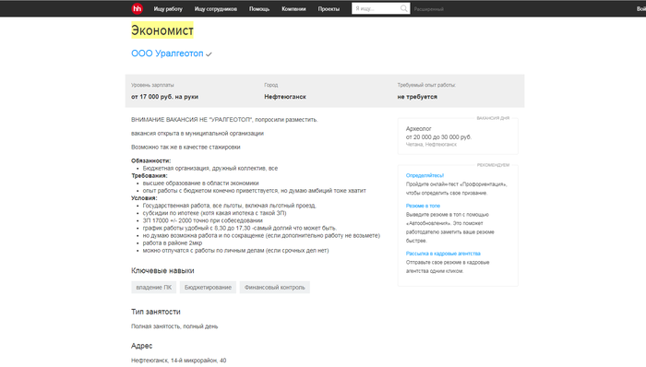Click the Бюджетирование skill tag
Screen dimensions: 646x367
208,287
